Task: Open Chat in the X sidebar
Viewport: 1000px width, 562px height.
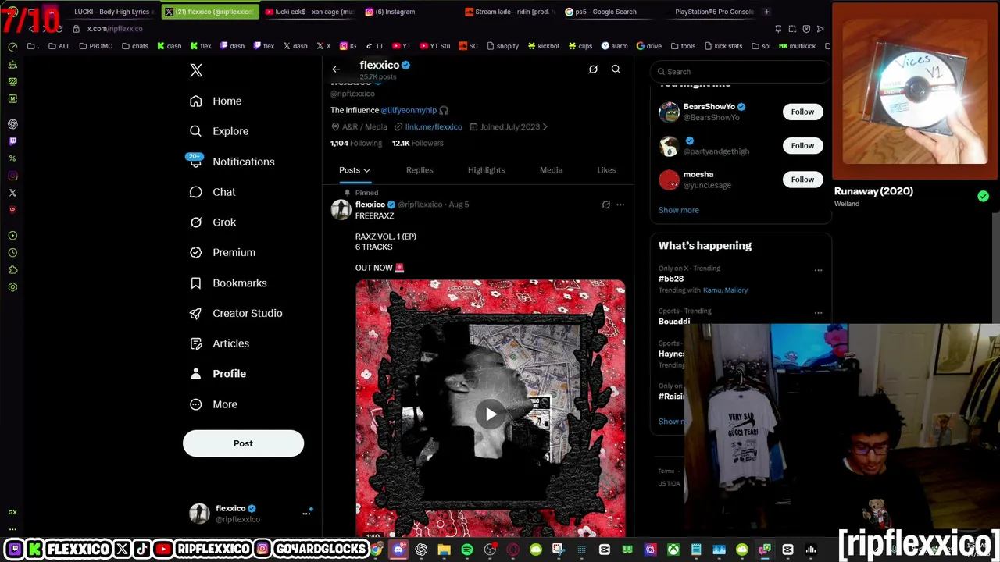Action: (212, 192)
